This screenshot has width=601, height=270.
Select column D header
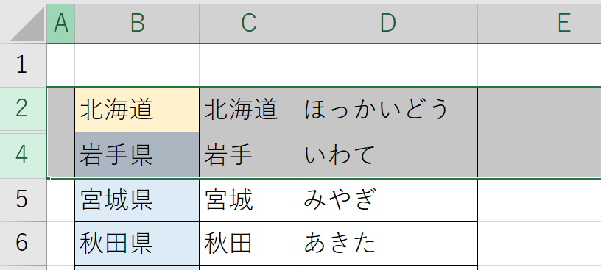(387, 24)
